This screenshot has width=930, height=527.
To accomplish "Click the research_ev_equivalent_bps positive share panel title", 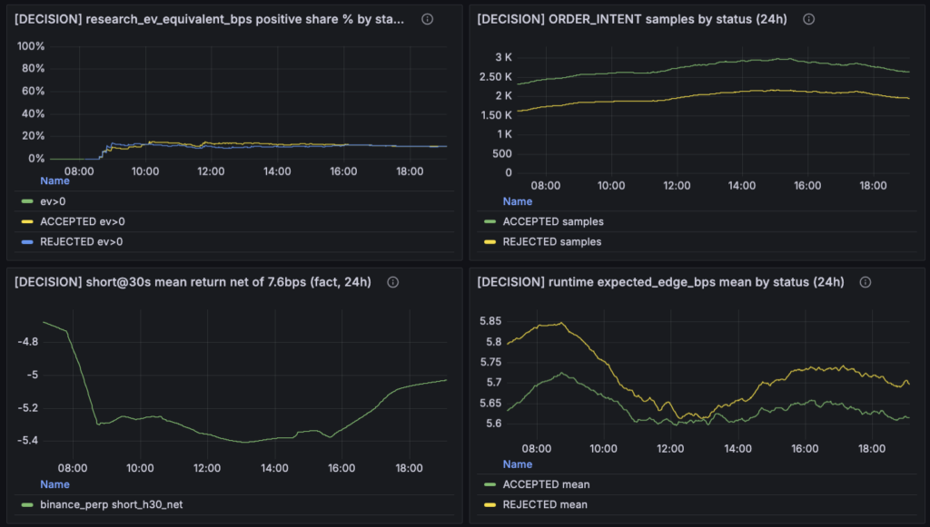I will 209,19.
